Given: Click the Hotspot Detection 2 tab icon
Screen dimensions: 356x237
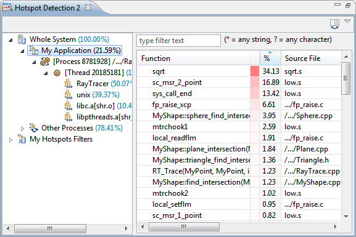Looking at the screenshot, I should 7,8.
